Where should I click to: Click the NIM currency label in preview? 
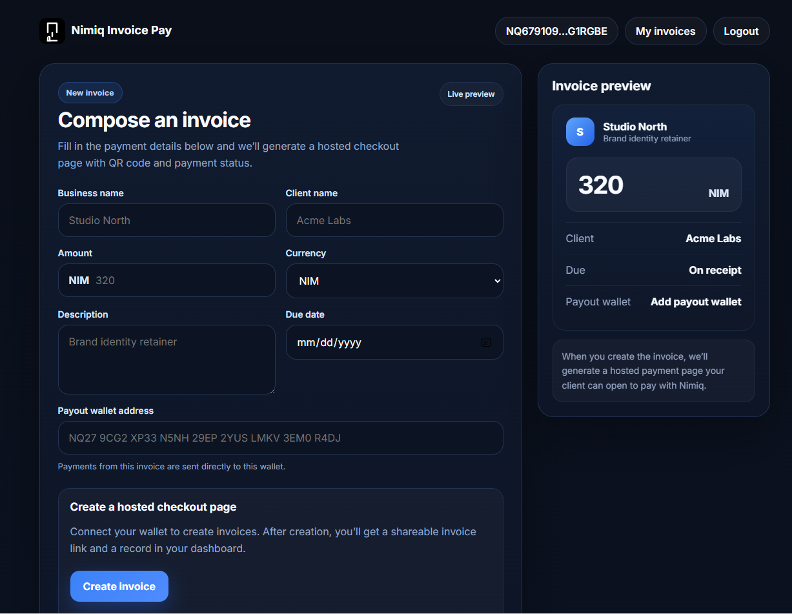718,193
